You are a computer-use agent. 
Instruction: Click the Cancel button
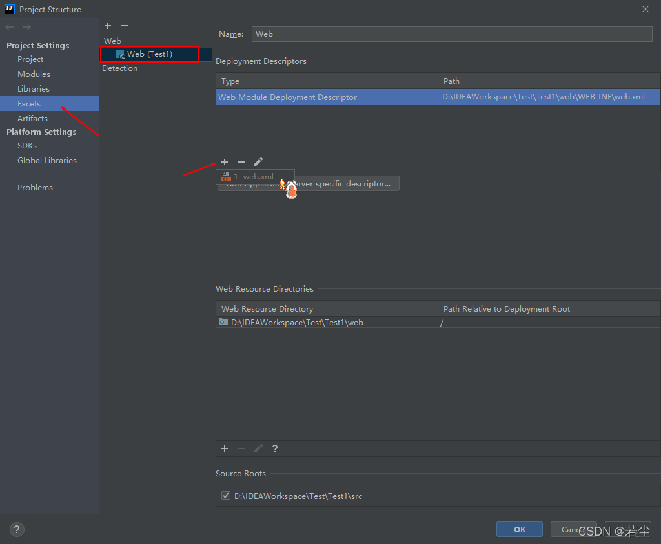[573, 530]
